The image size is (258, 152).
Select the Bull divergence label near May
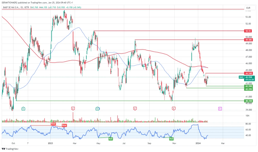tap(110, 138)
